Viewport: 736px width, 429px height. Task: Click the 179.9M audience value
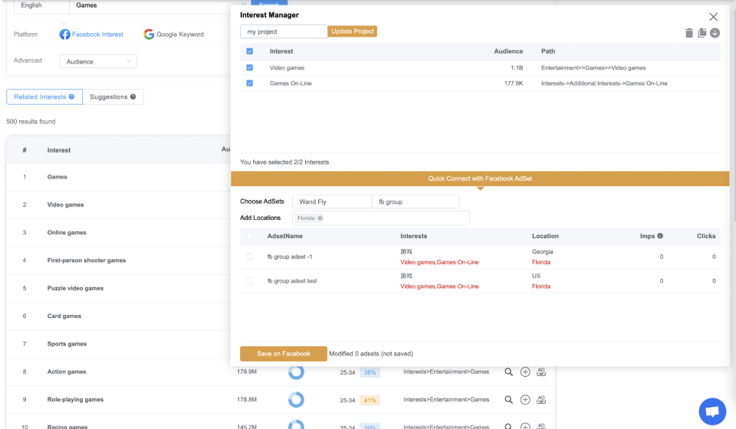[247, 372]
